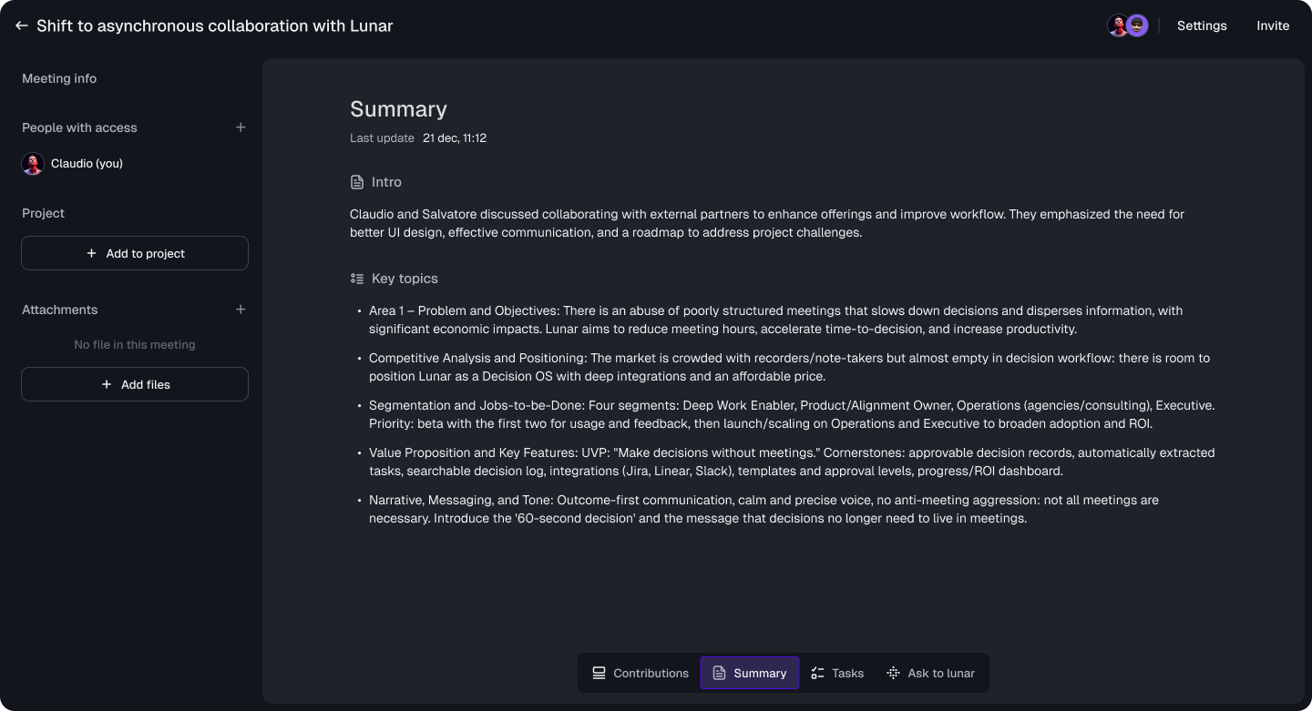
Task: Click the Ask to lunar sparkle icon
Action: pos(893,673)
